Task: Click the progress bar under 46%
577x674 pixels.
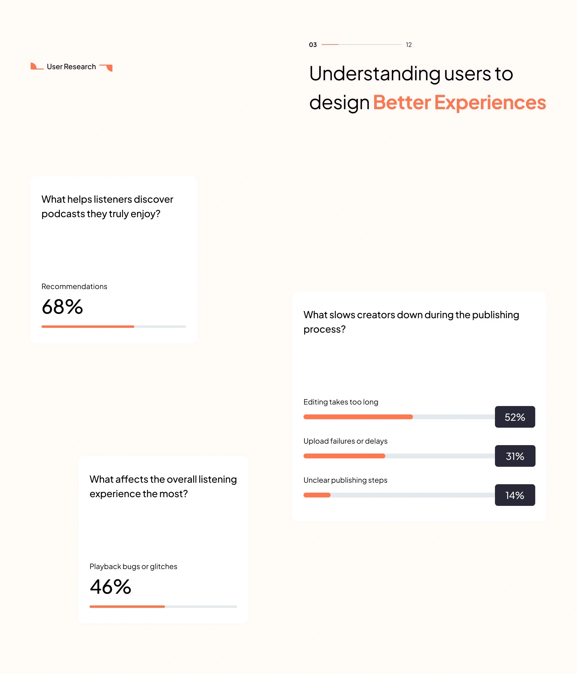Action: click(x=163, y=606)
